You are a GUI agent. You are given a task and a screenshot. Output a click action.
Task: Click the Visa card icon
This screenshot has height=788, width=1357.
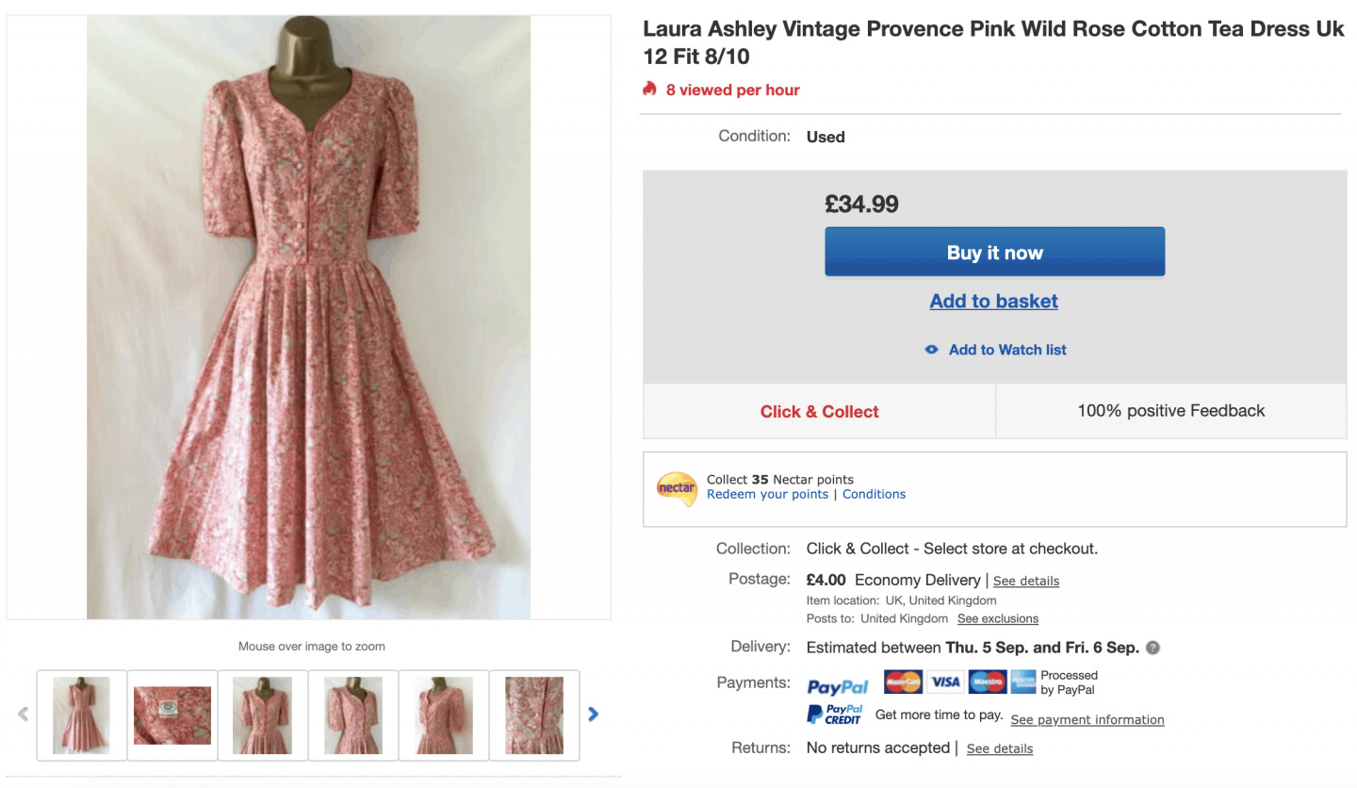click(945, 681)
